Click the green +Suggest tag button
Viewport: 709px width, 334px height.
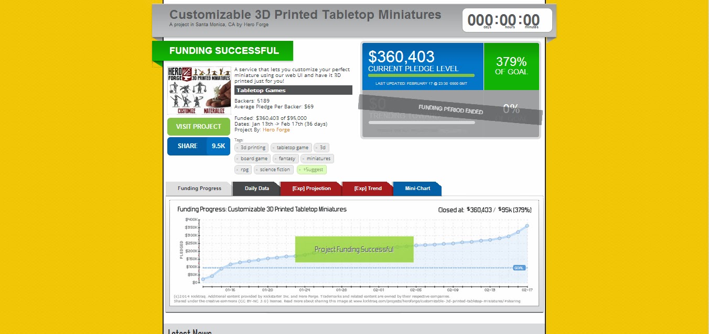pyautogui.click(x=311, y=170)
